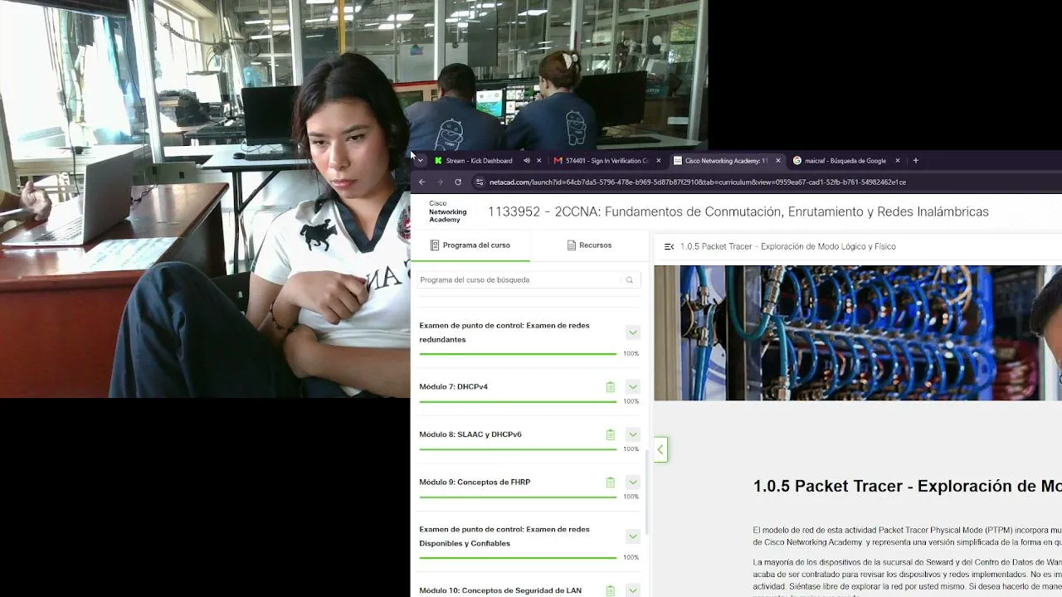
Task: Close the Sign In Verification tab
Action: coord(659,161)
